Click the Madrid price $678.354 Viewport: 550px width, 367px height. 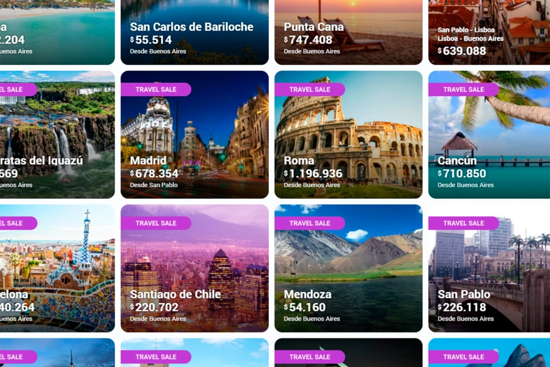pyautogui.click(x=155, y=174)
